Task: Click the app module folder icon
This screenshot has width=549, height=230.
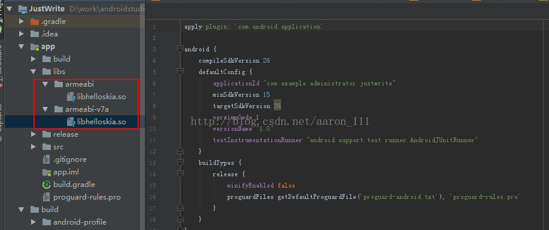Action: (x=35, y=47)
